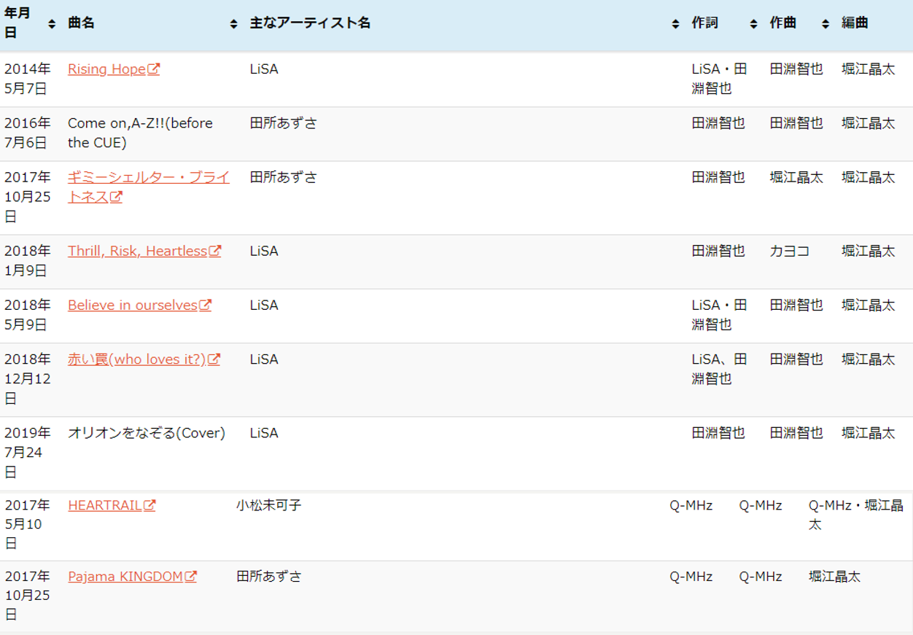Click external link icon beside Believe in ourselves
913x635 pixels.
click(x=205, y=305)
